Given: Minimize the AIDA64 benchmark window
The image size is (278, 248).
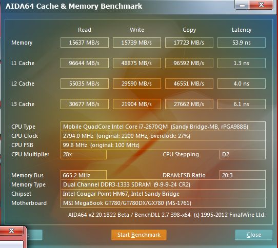Looking at the screenshot, I should coord(242,5).
